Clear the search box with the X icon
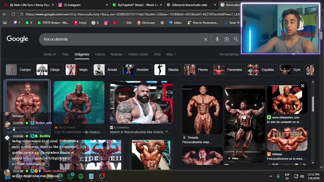The image size is (324, 182). (206, 39)
